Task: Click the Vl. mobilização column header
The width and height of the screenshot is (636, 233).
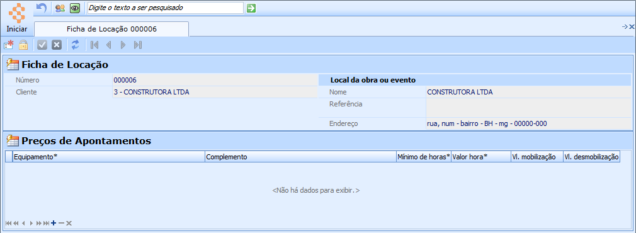Action: (x=537, y=157)
